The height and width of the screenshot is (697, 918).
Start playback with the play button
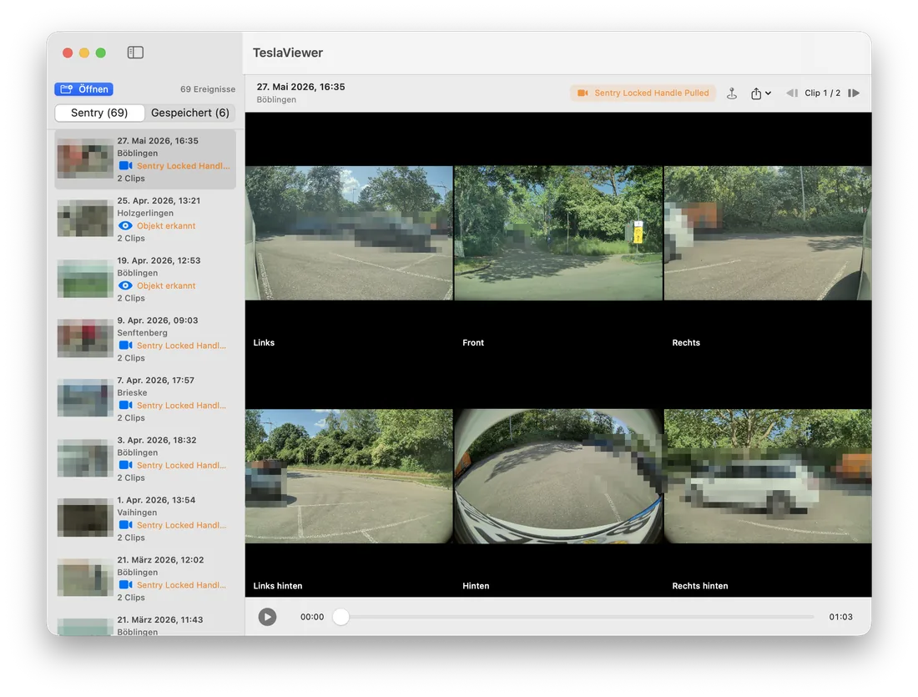tap(268, 617)
